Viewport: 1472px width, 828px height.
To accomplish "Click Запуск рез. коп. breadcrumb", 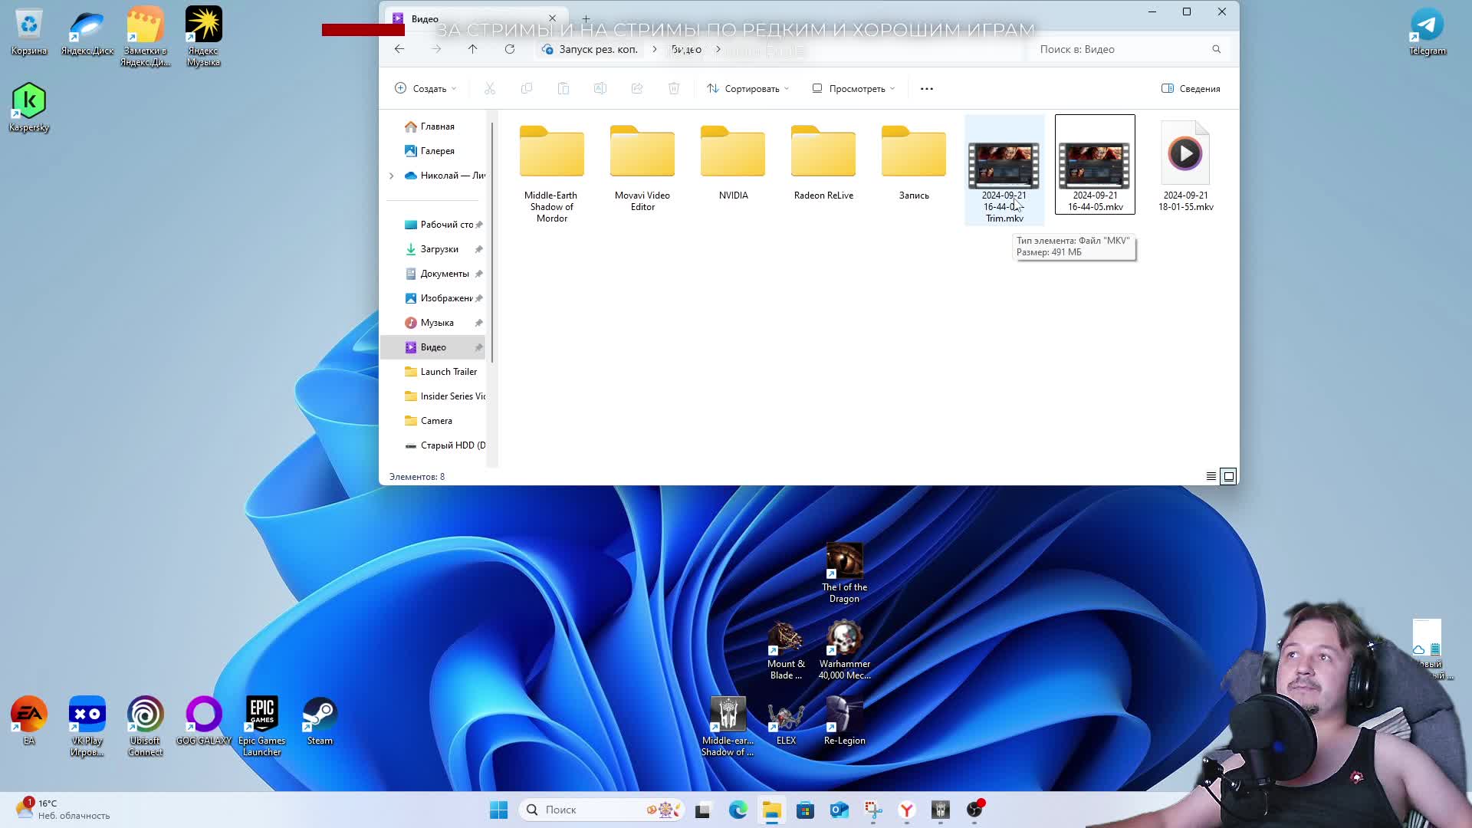I will point(598,49).
